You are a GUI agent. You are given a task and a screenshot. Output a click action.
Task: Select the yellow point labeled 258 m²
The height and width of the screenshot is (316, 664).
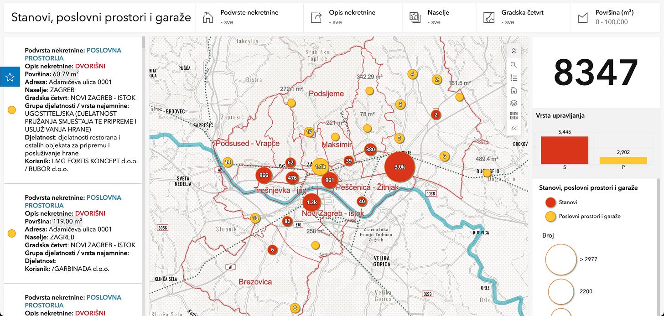click(x=315, y=245)
